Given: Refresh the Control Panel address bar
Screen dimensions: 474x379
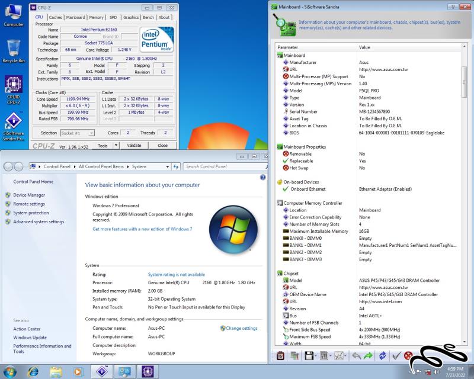Looking at the screenshot, I should (175, 166).
